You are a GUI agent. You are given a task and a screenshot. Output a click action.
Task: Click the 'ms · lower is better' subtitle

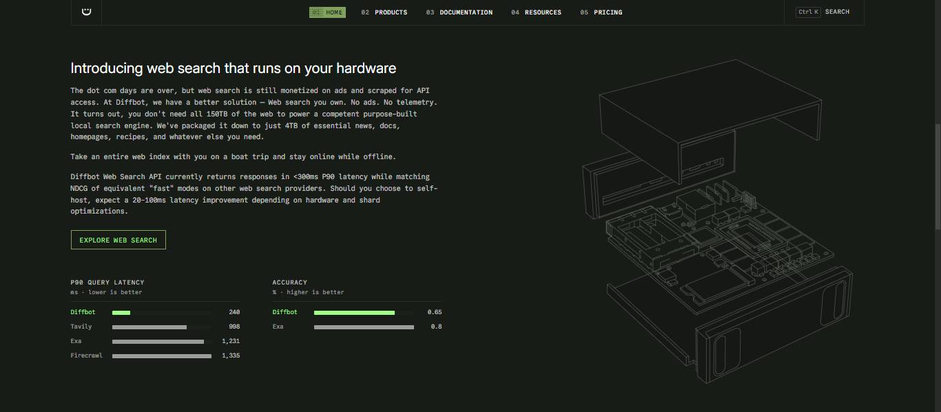tap(106, 292)
